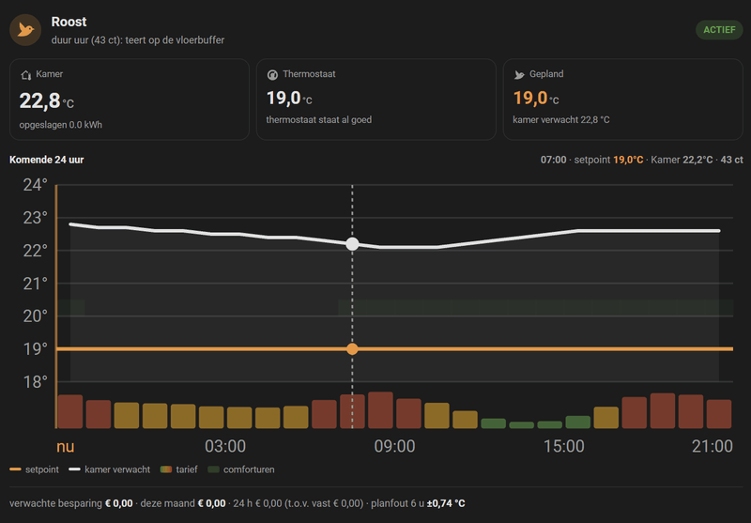Image resolution: width=751 pixels, height=523 pixels.
Task: Toggle tarief series via legend label
Action: point(186,469)
